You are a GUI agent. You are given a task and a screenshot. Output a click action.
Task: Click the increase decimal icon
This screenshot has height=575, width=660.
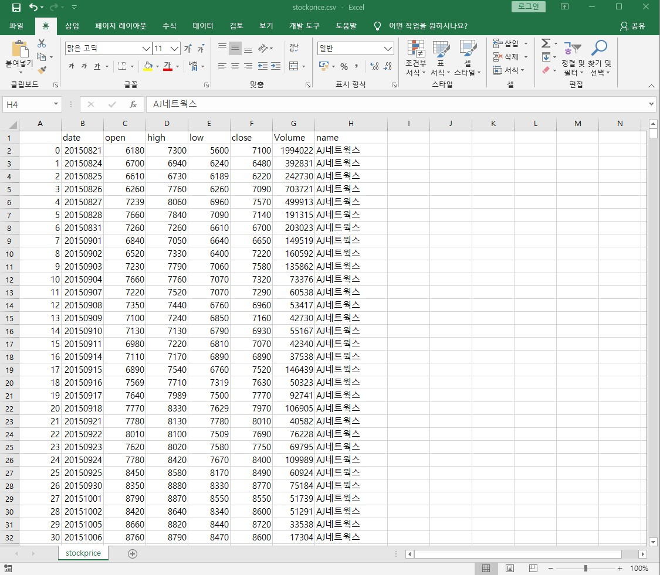point(374,66)
